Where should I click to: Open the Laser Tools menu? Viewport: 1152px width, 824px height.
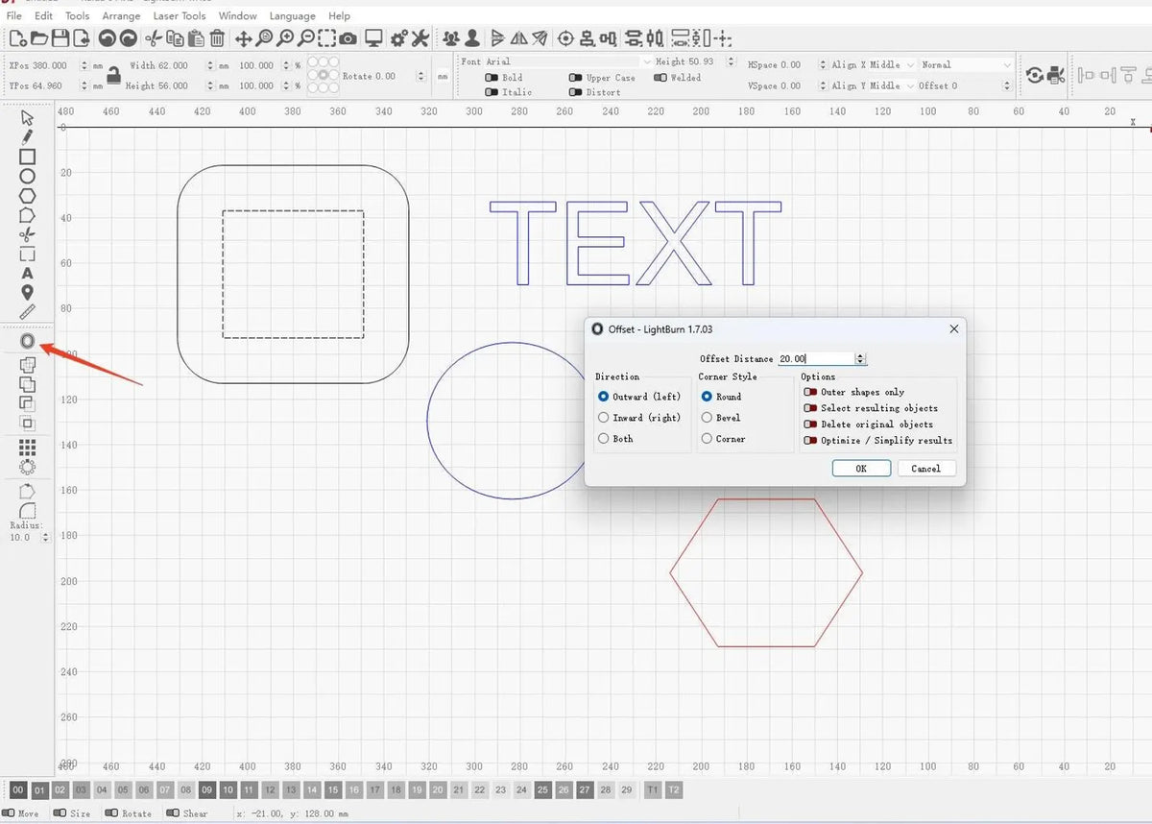pyautogui.click(x=180, y=16)
